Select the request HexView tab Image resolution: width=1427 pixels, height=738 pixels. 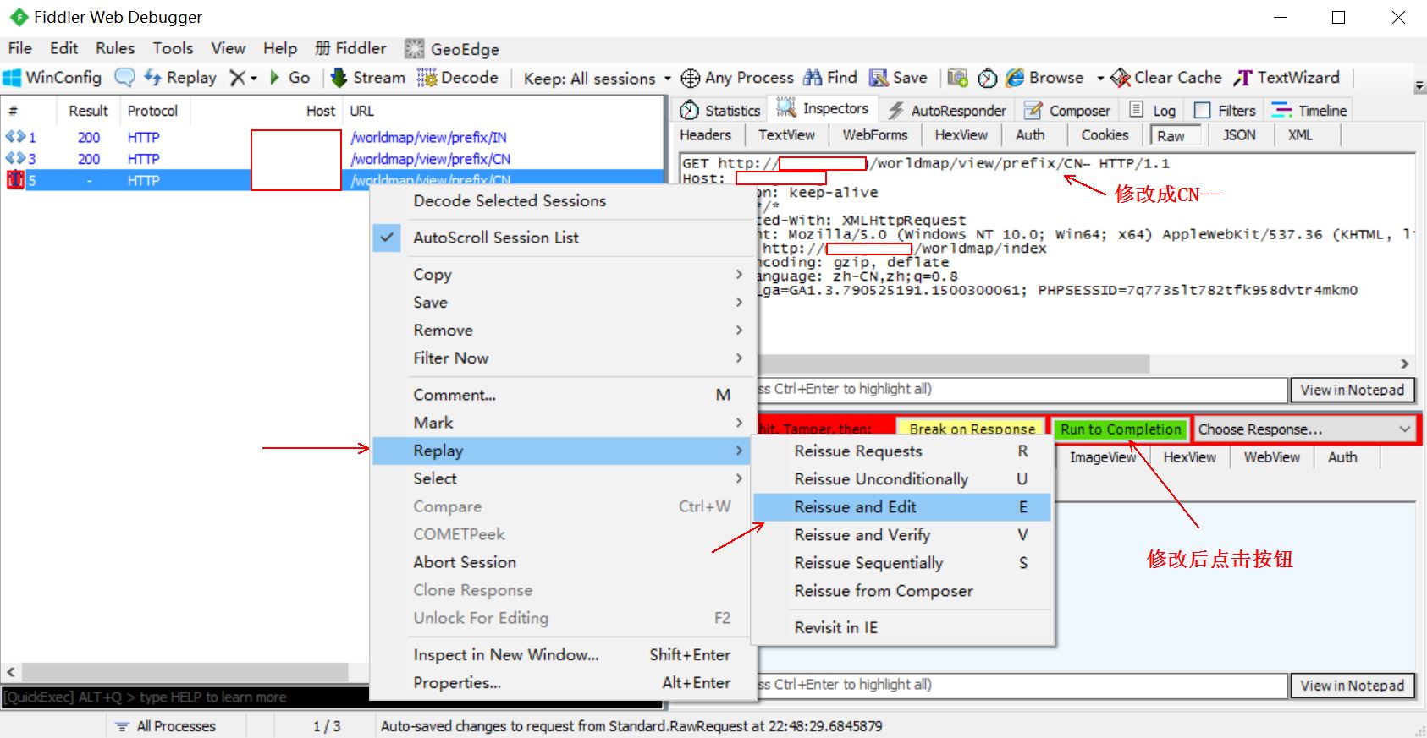click(961, 135)
